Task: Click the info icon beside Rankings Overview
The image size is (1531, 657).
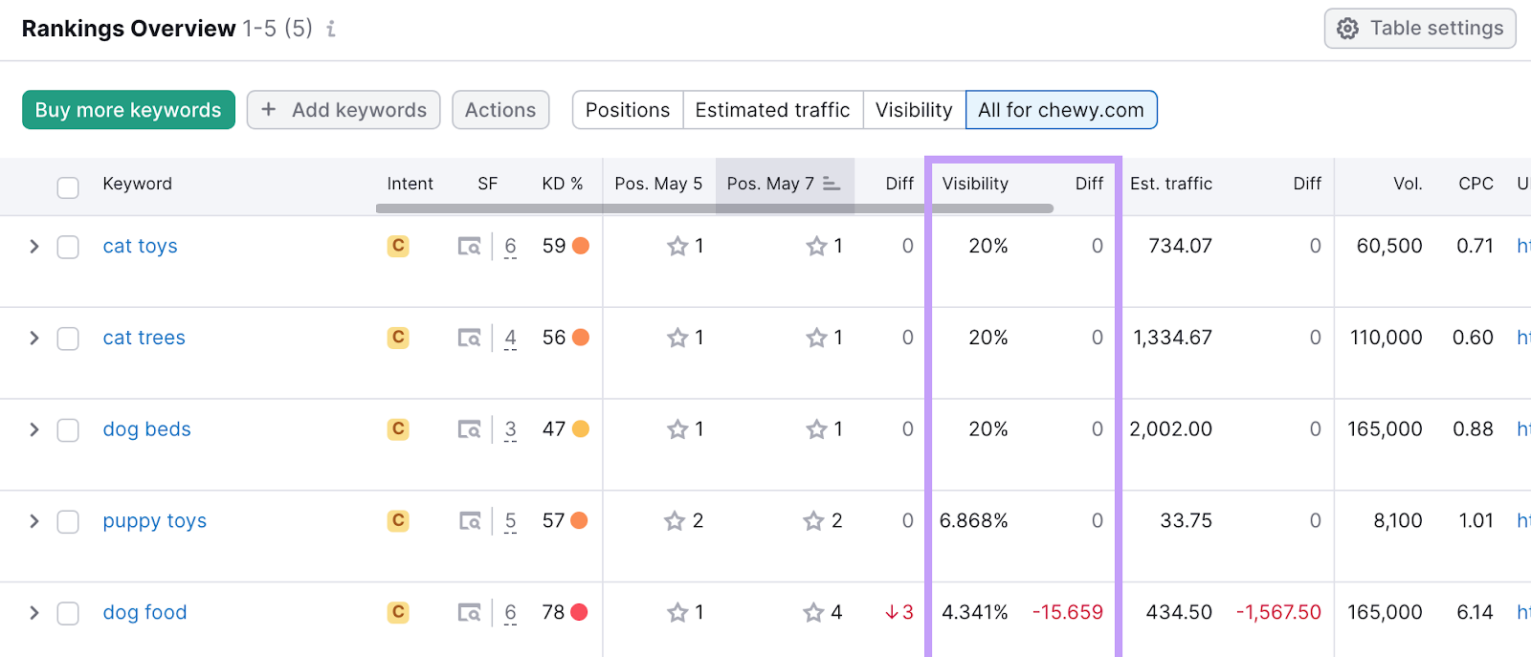Action: point(331,29)
